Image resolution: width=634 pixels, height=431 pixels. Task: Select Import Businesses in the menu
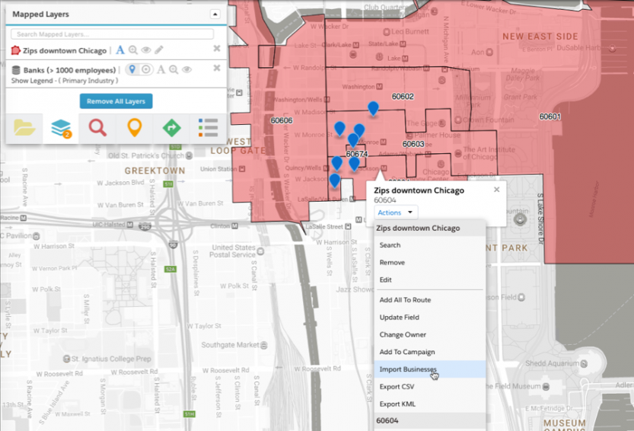430,369
